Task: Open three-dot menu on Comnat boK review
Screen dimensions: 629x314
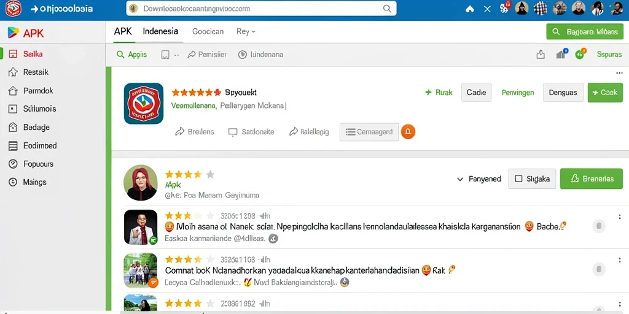Action: tap(620, 260)
